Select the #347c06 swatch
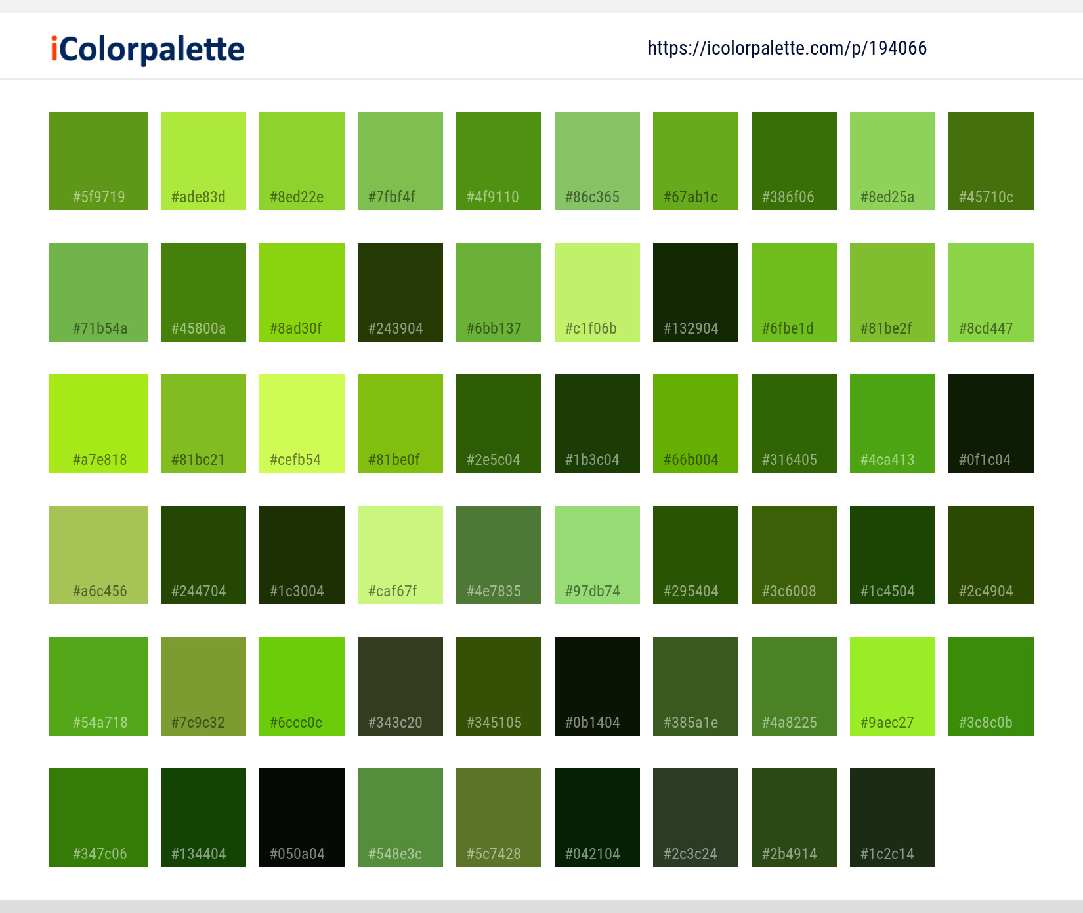 tap(98, 818)
